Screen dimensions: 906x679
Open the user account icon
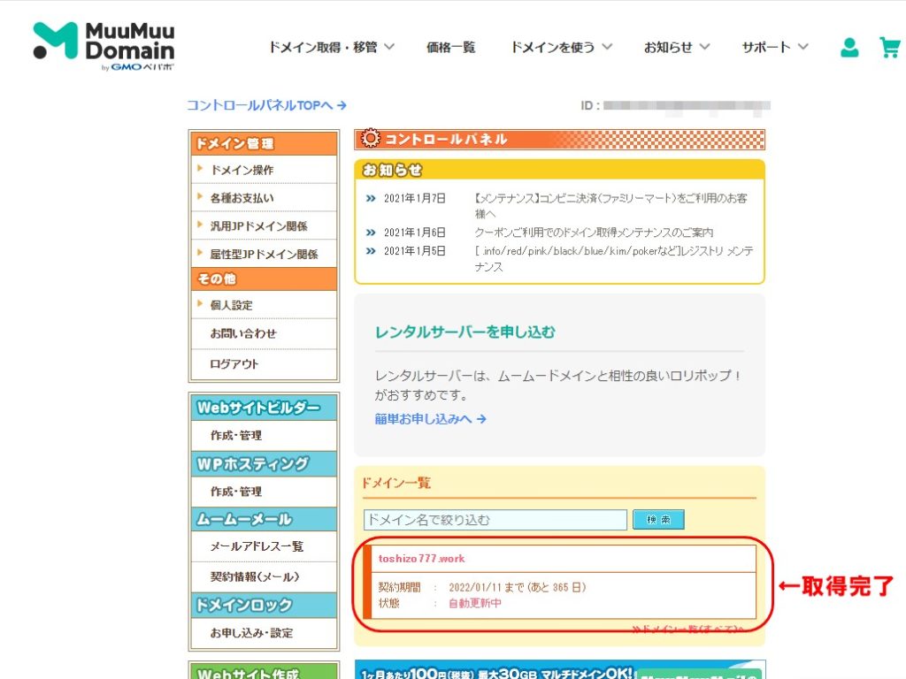coord(849,48)
